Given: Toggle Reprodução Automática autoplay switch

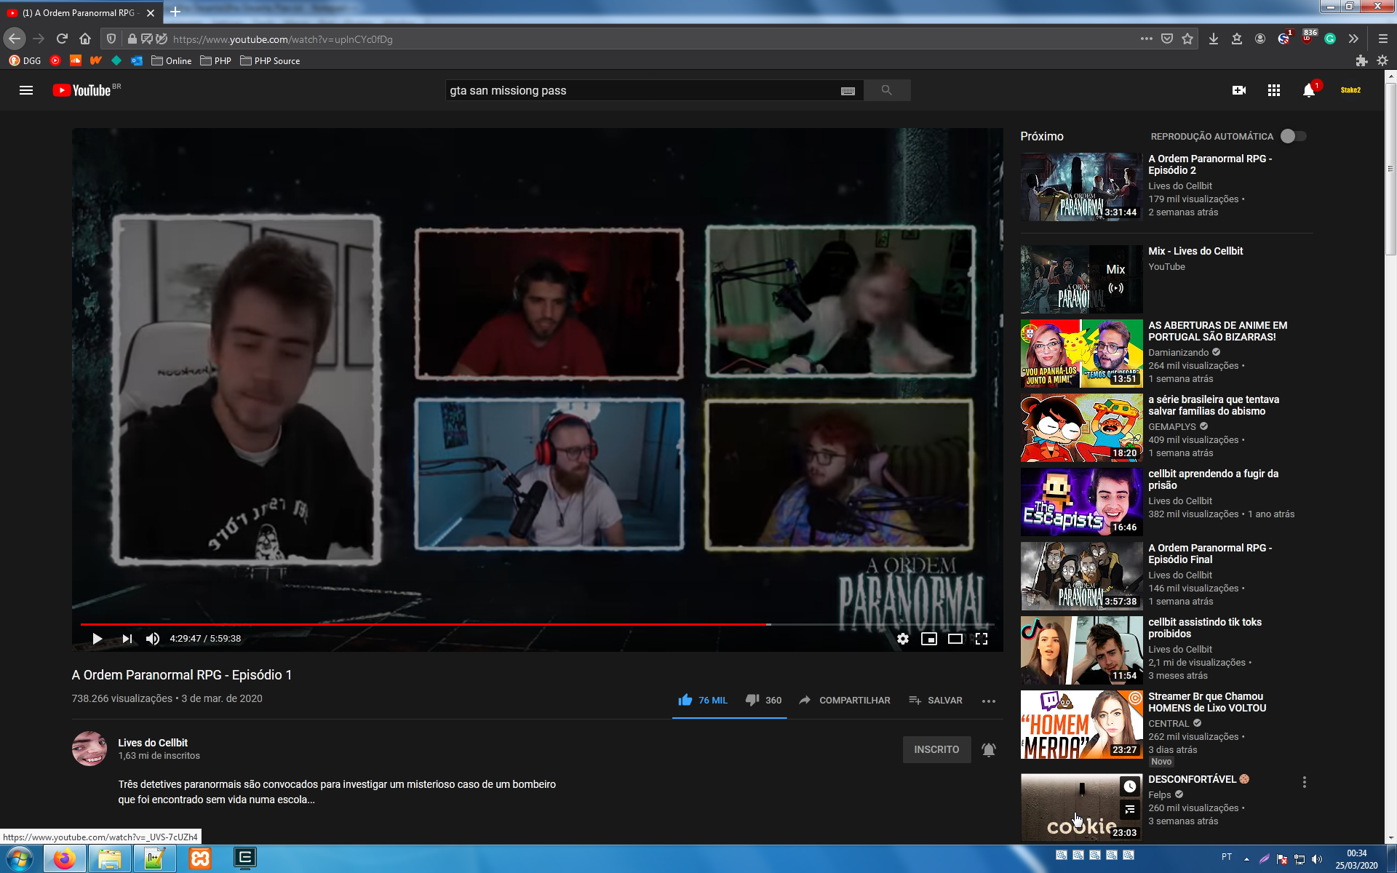Looking at the screenshot, I should (1293, 136).
